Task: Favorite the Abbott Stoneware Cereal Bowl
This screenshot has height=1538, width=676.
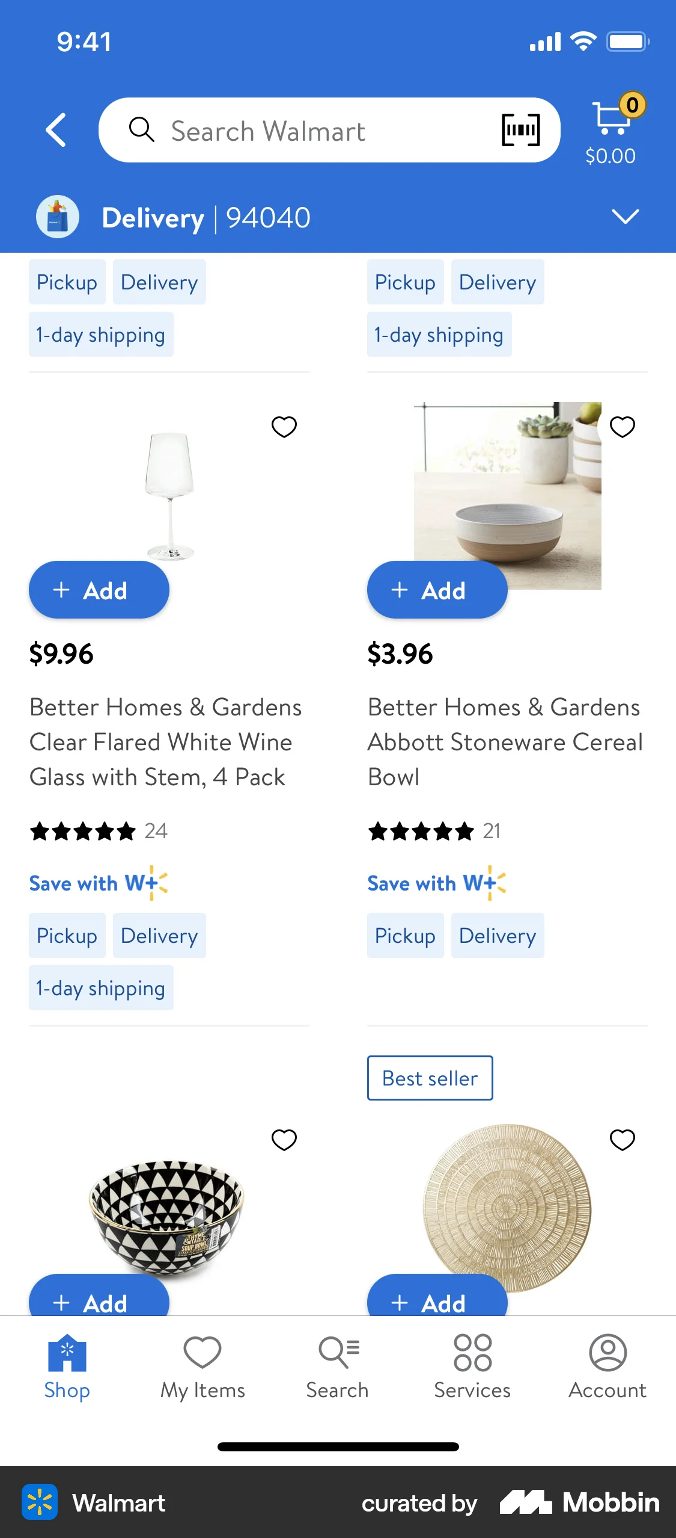Action: click(623, 426)
